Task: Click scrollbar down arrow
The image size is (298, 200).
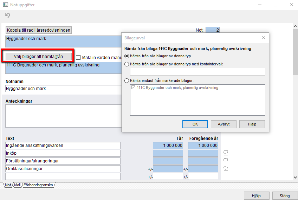Action: [295, 178]
